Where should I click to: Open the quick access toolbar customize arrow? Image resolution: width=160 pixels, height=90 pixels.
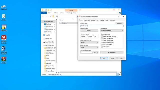tap(50, 10)
